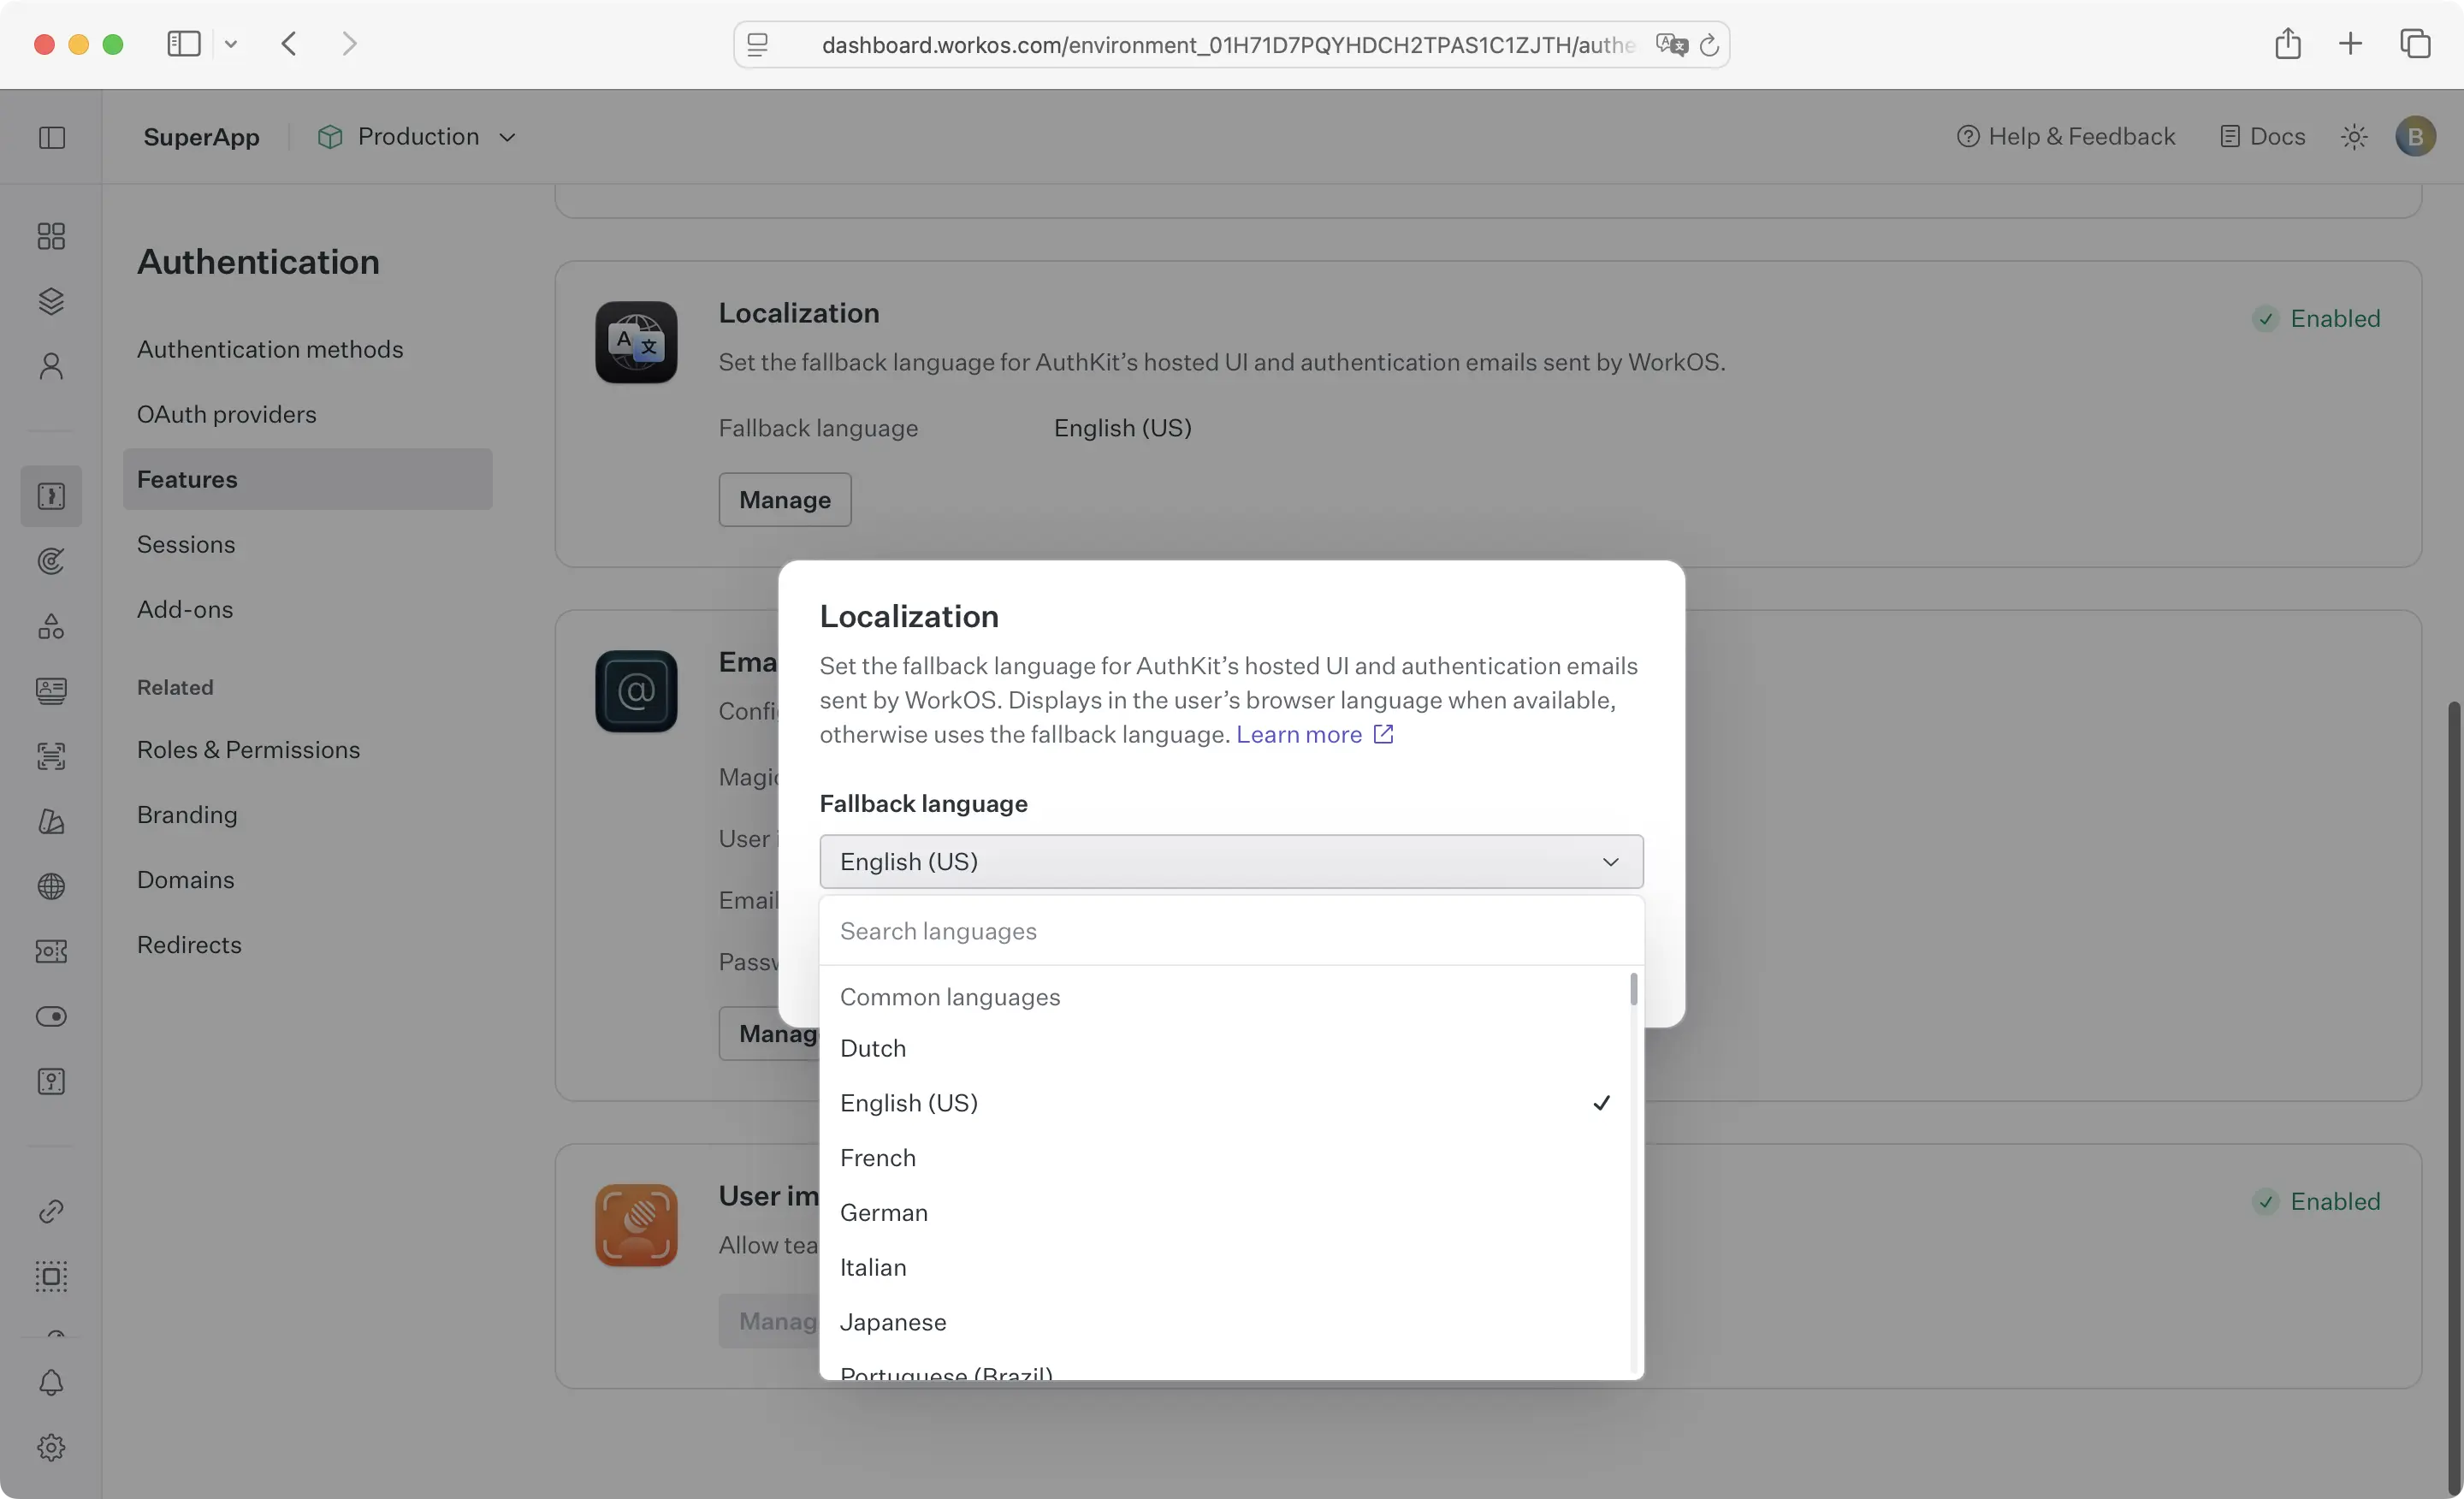
Task: Click the Email @ feature icon
Action: (636, 691)
